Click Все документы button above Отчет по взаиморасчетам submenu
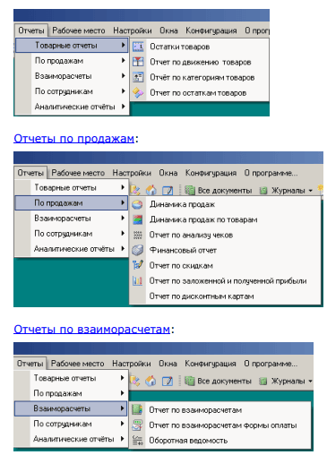 point(218,381)
